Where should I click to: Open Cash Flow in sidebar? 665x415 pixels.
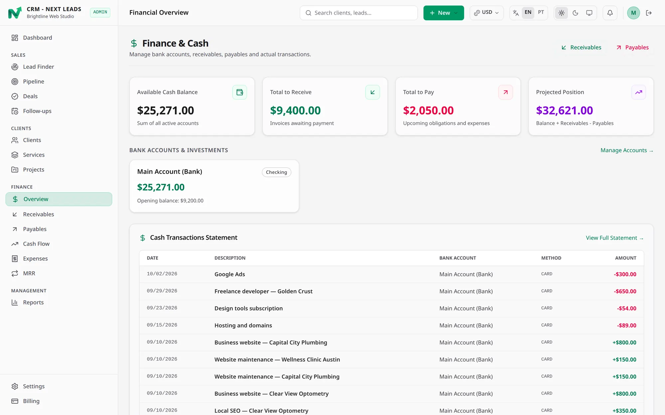[x=59, y=244]
